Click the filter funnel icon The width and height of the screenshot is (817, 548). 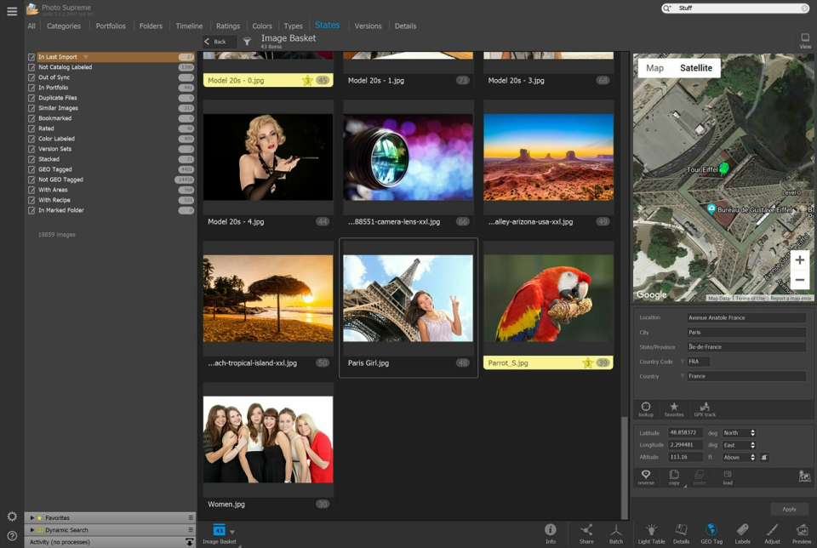click(247, 41)
